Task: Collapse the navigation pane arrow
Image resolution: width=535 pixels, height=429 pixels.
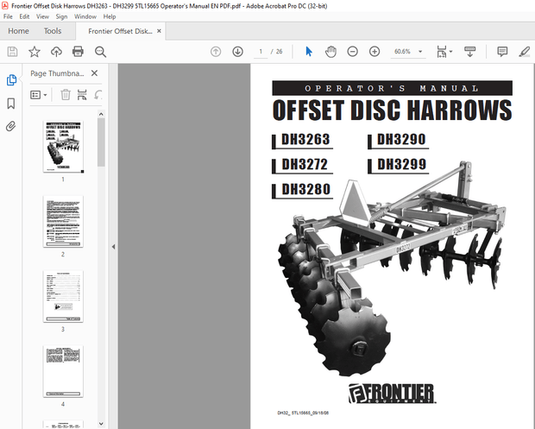Action: point(113,246)
